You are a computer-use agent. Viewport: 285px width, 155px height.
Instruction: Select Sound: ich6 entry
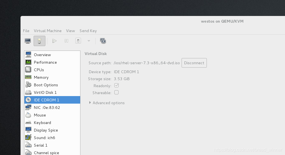[x=52, y=138]
